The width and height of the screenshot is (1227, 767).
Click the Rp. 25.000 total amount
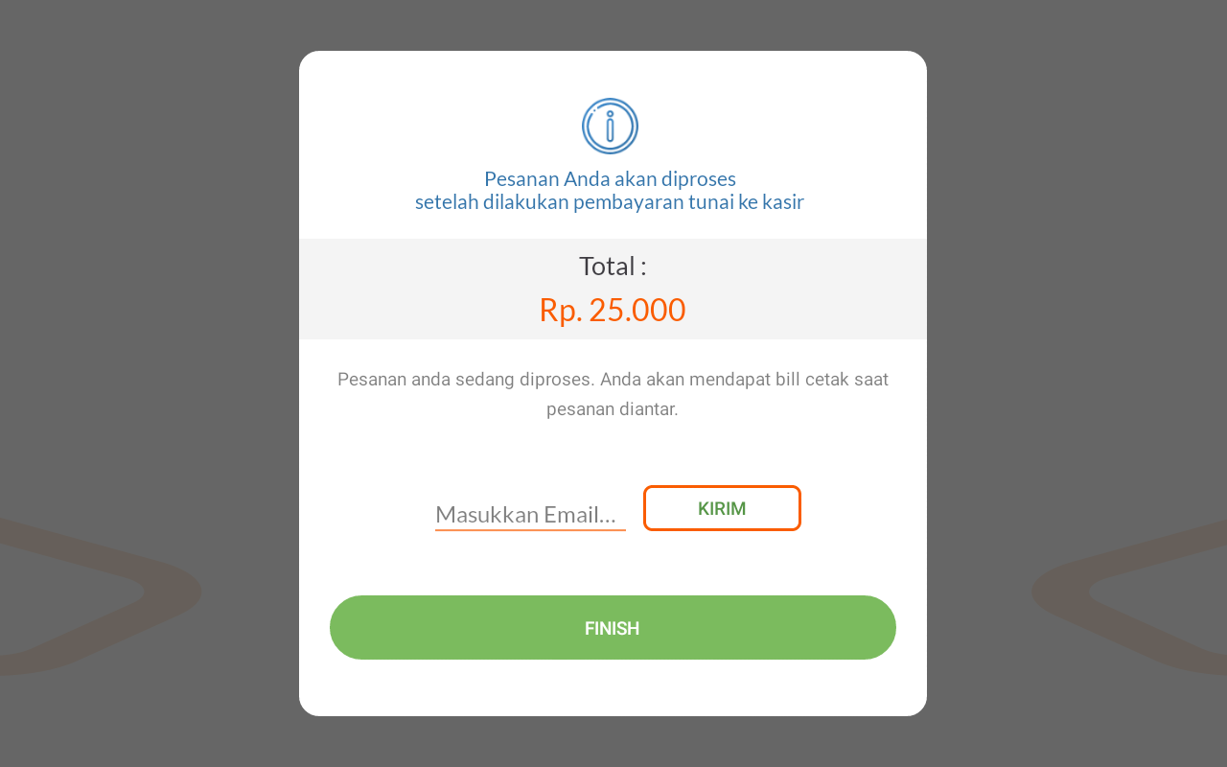pos(613,310)
